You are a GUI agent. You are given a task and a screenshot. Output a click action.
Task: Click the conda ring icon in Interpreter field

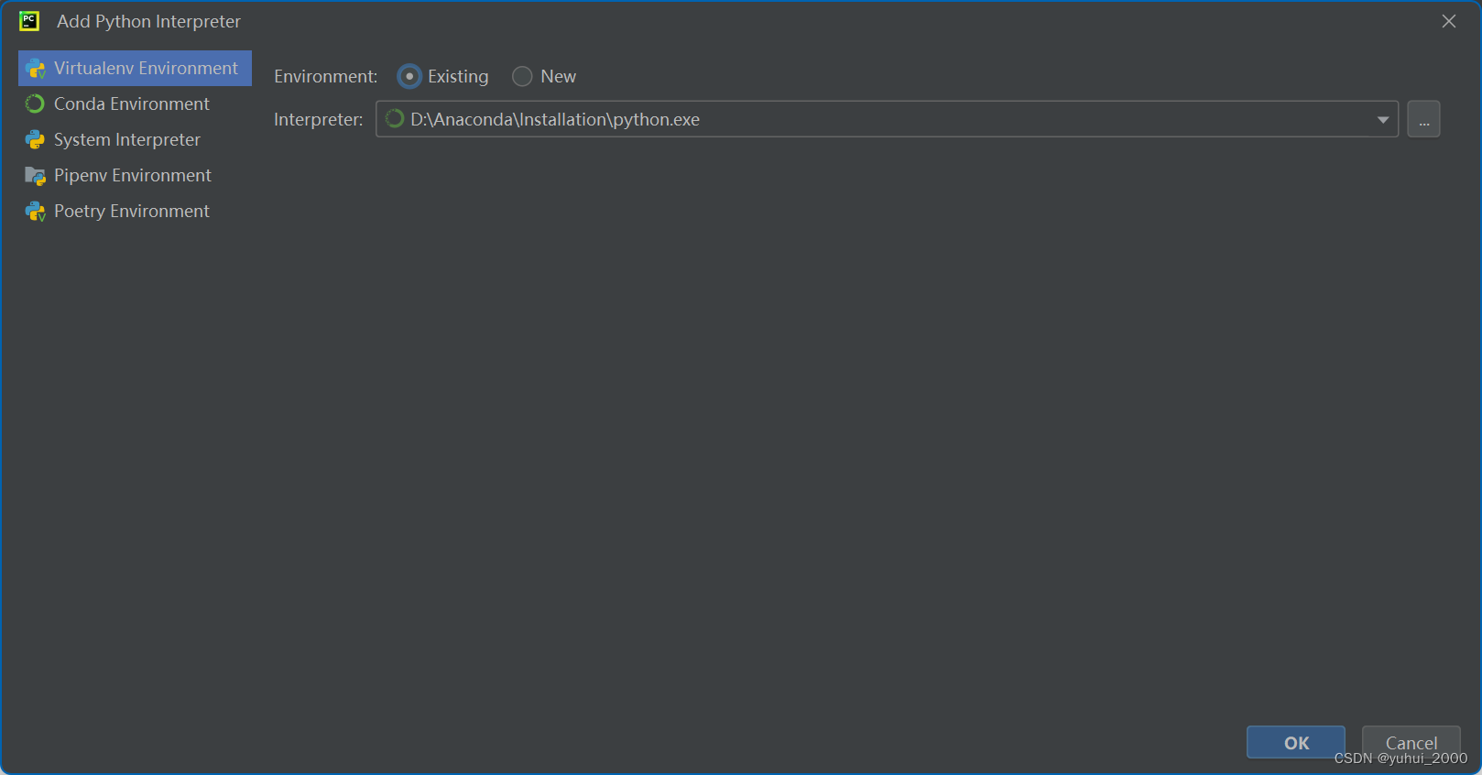coord(395,119)
